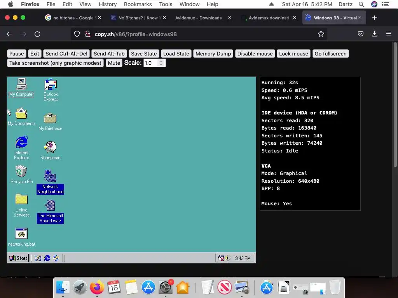The height and width of the screenshot is (298, 398).
Task: Click Finder icon in the Dock
Action: pos(63,288)
